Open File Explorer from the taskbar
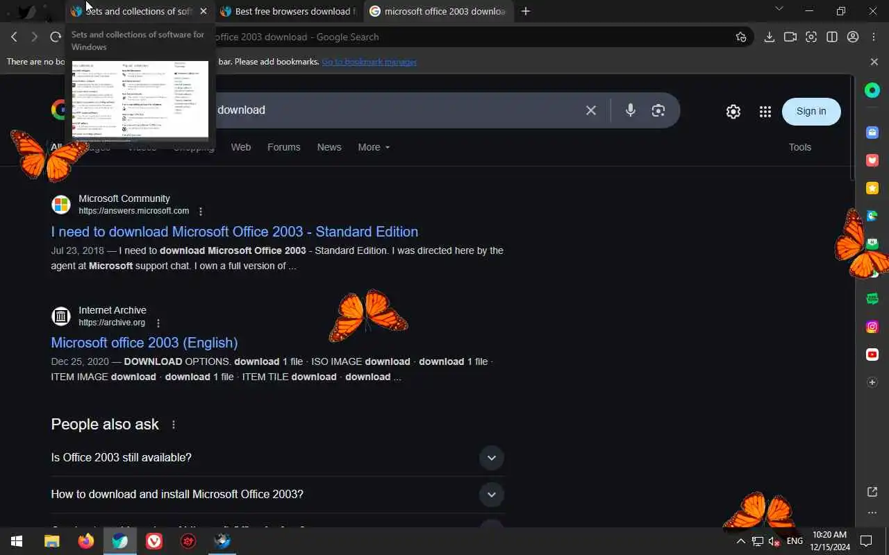 click(51, 541)
